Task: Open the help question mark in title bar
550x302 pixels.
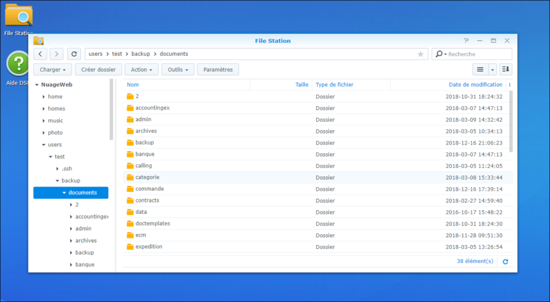Action: pyautogui.click(x=466, y=41)
